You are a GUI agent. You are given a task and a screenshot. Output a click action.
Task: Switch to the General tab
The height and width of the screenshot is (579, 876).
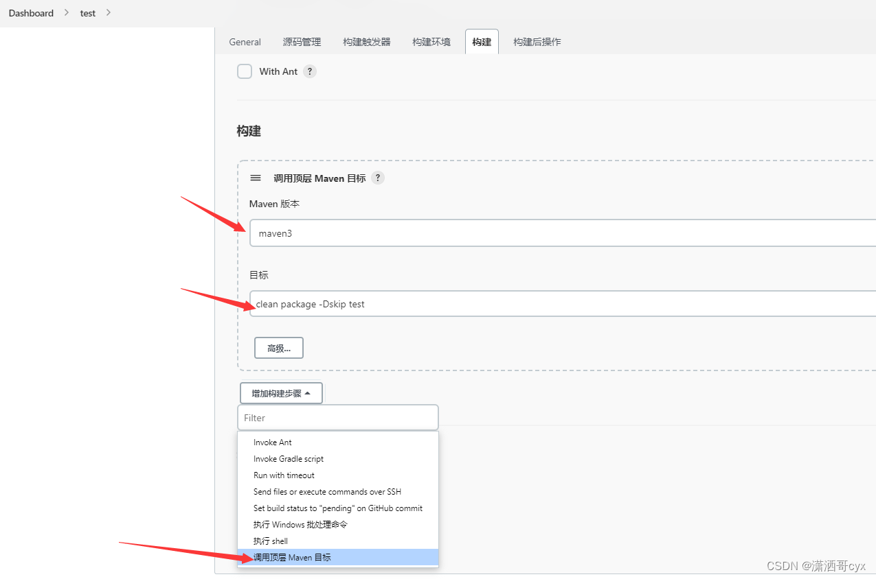(x=245, y=42)
